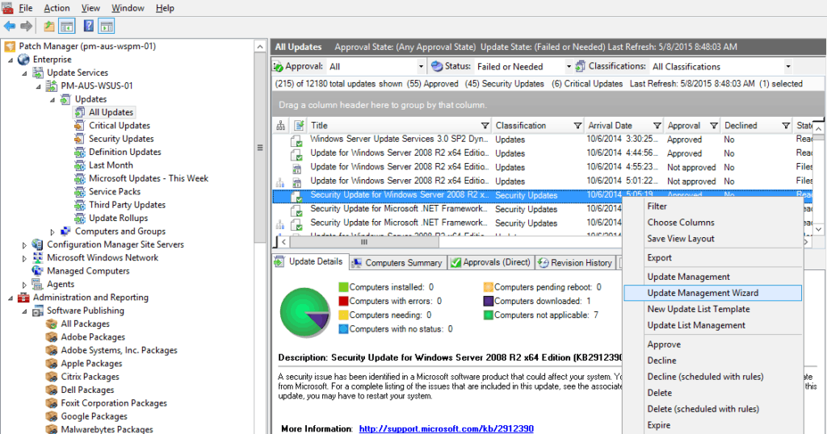The image size is (827, 434).
Task: Expand Computers and Groups node
Action: 52,232
